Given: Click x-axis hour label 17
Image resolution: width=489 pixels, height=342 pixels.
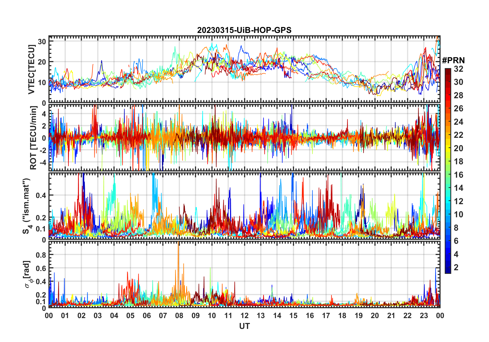Looking at the screenshot, I should 326,316.
